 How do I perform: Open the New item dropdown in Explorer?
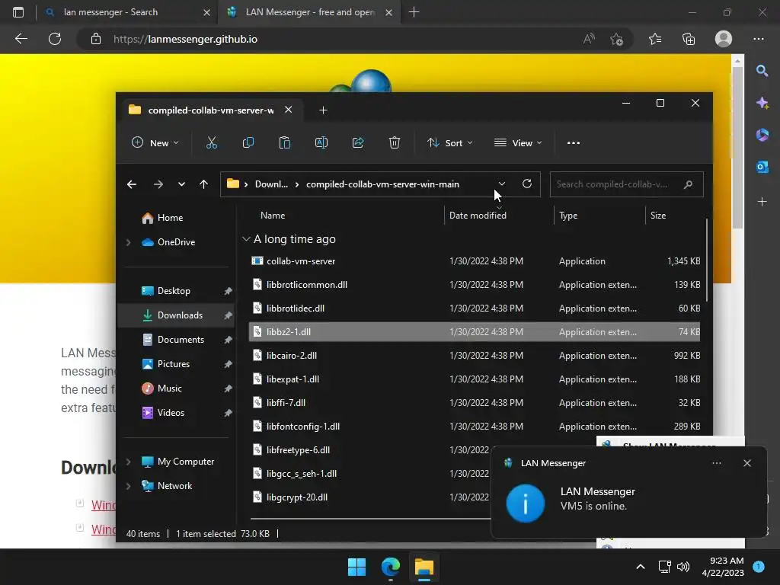point(155,142)
